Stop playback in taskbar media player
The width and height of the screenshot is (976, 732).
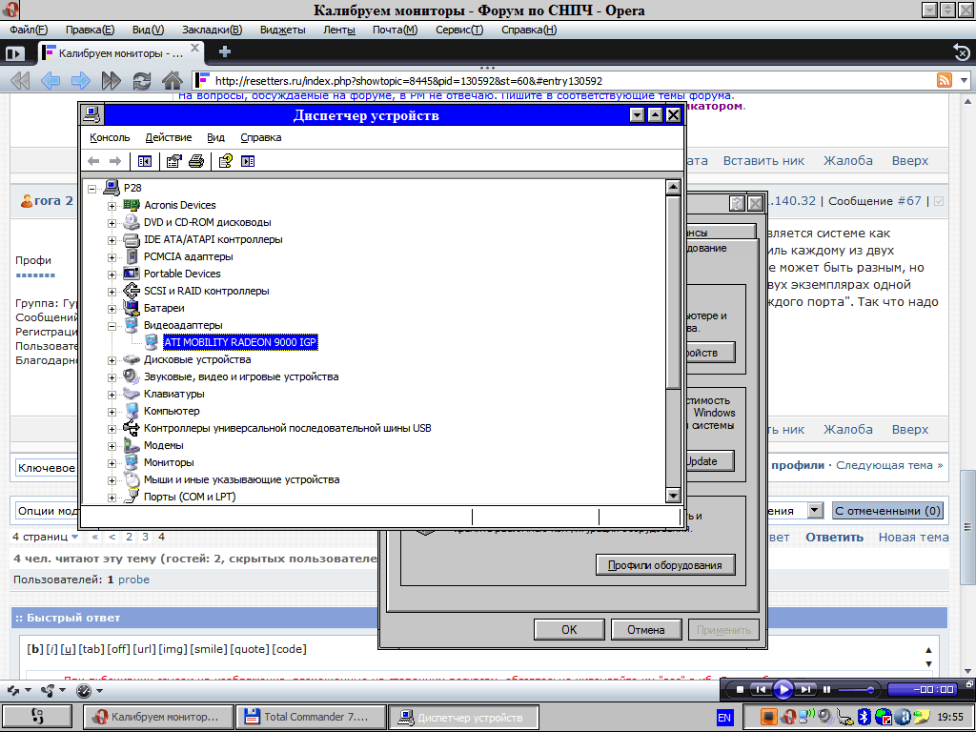740,689
